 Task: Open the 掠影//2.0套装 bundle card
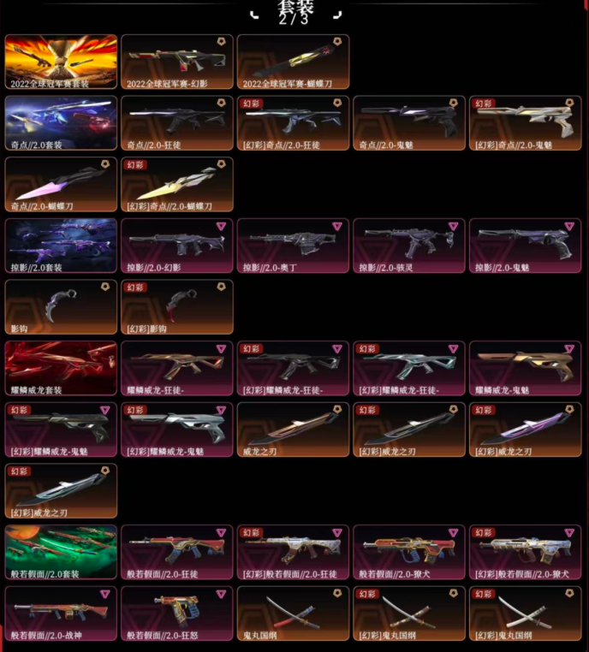pos(61,246)
